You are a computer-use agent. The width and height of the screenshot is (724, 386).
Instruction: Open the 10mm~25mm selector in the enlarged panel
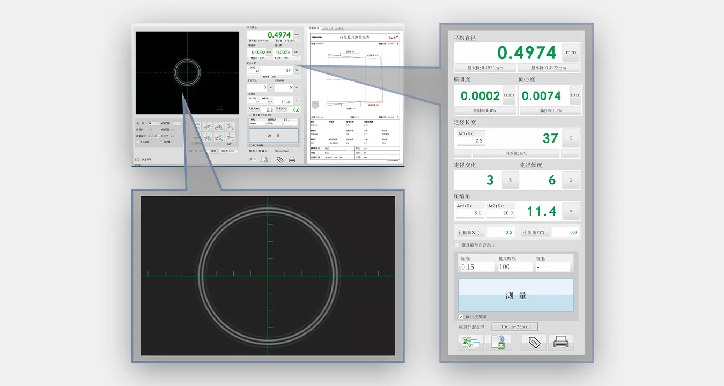514,326
